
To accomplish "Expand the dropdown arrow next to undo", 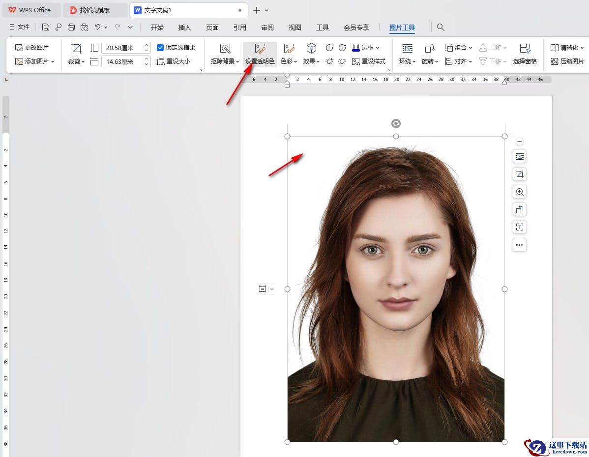I will pos(106,27).
